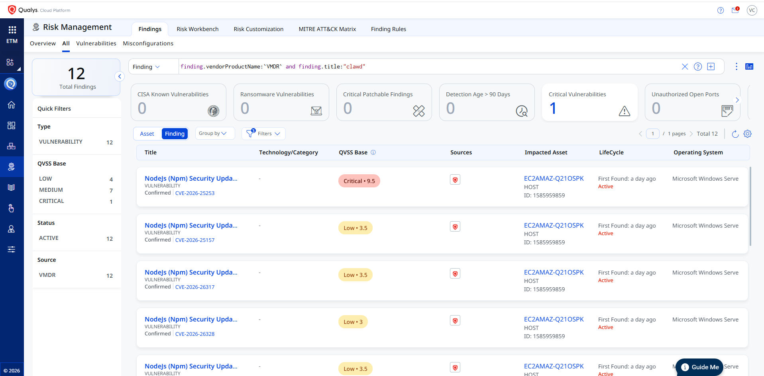Open the Group by dropdown
Viewport: 764px width, 376px height.
point(215,133)
